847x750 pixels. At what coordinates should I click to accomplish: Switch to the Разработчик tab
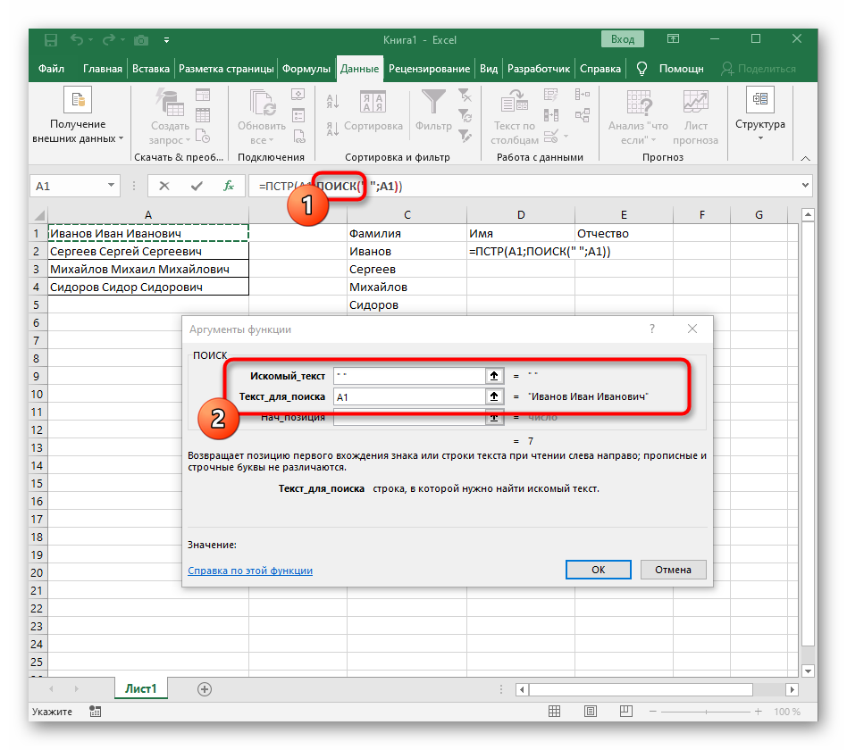click(x=539, y=69)
